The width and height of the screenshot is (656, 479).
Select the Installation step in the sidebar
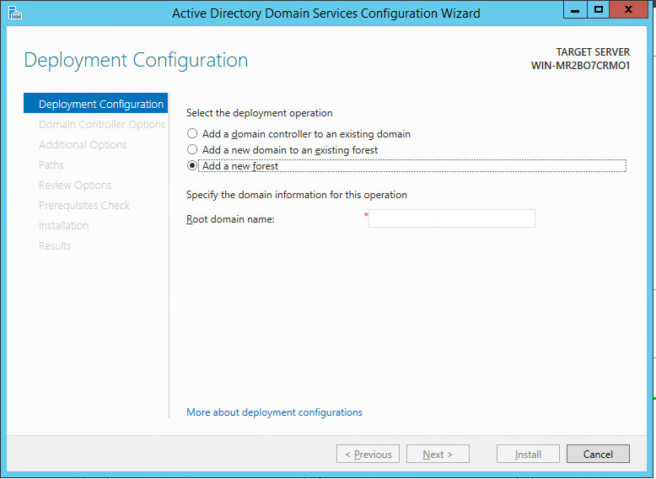(63, 226)
